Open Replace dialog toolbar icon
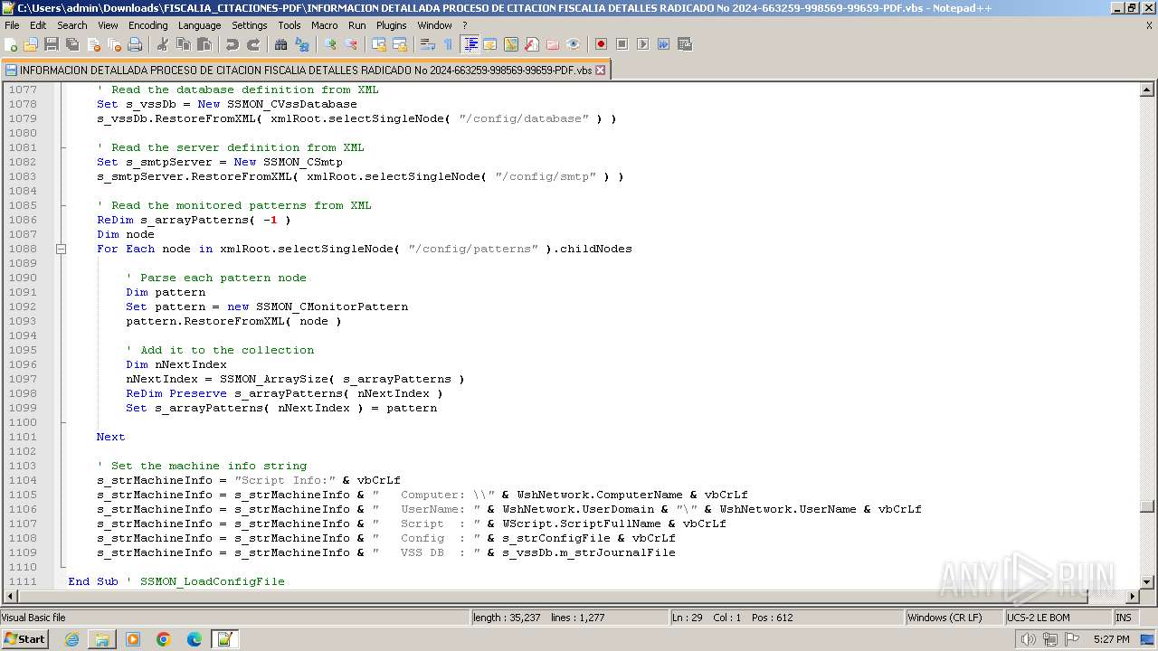The image size is (1158, 651). (302, 44)
